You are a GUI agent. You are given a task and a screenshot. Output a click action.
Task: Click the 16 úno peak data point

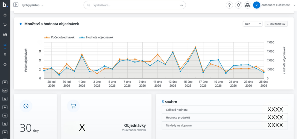click(x=195, y=47)
